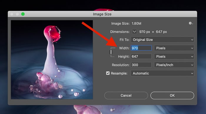This screenshot has height=114, width=206.
Task: Open the Resolution units dropdown
Action: (174, 65)
